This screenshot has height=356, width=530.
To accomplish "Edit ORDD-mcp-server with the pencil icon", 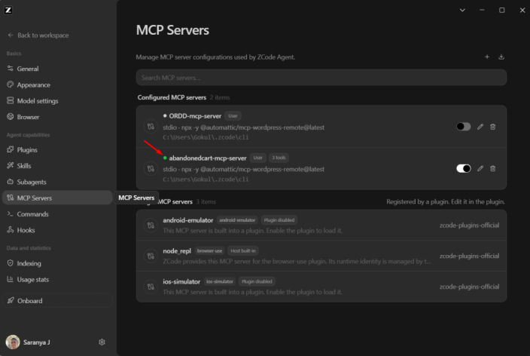I will point(480,127).
